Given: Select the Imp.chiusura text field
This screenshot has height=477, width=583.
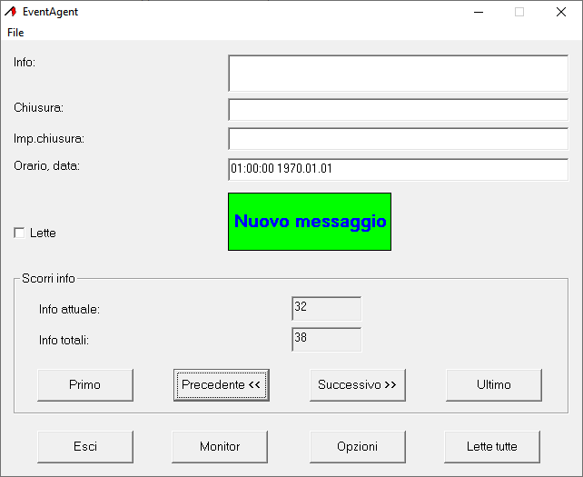Looking at the screenshot, I should pyautogui.click(x=398, y=139).
